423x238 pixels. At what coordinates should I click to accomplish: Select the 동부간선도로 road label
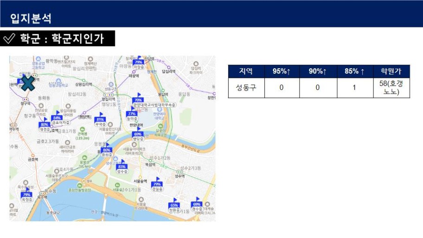[191, 148]
